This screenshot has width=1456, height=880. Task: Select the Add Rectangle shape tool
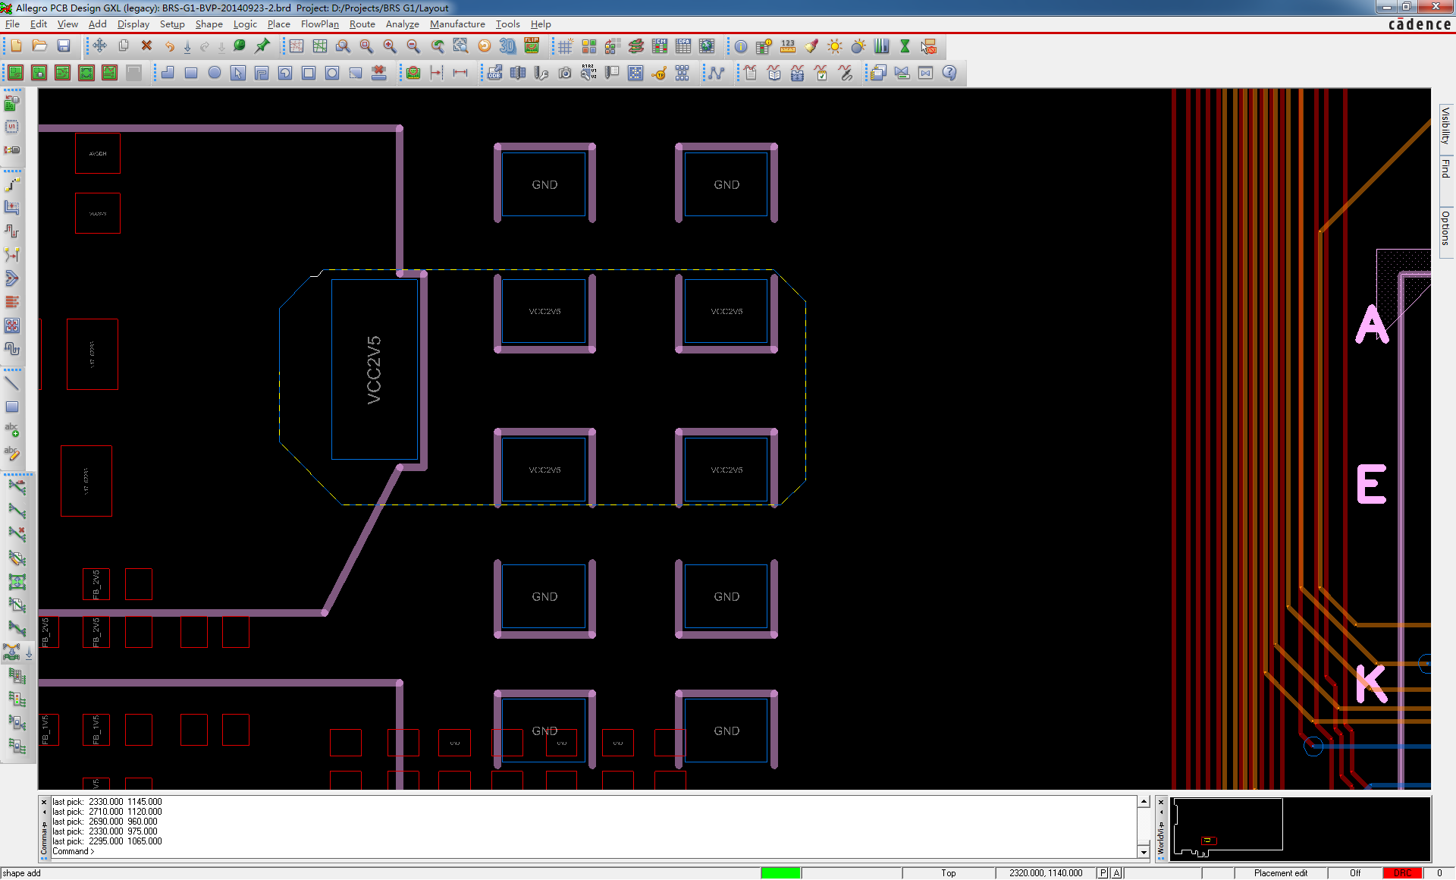point(191,73)
